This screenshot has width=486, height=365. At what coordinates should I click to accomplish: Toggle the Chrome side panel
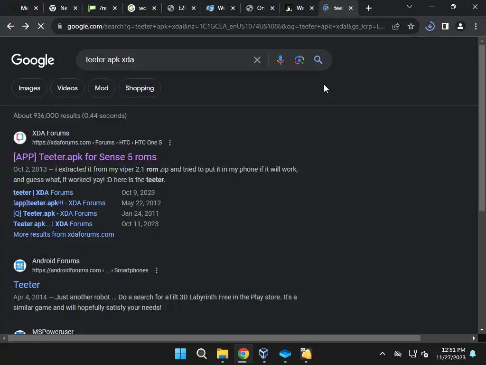445,27
